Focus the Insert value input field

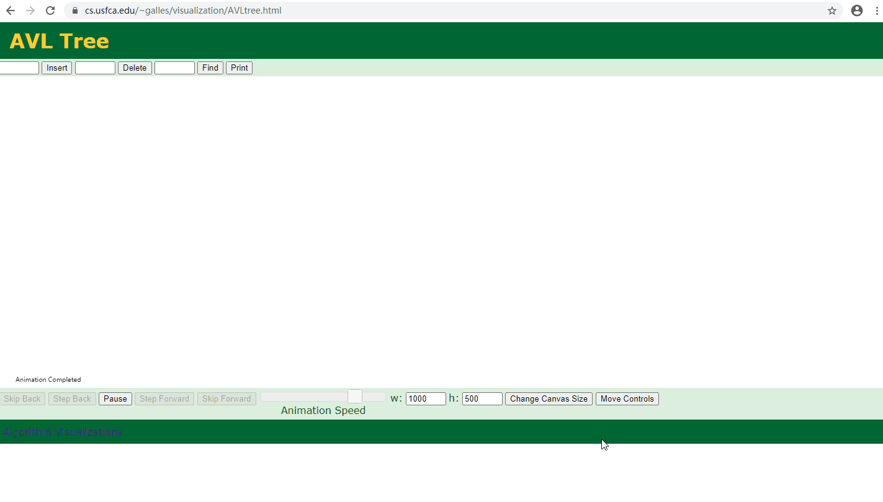(x=19, y=68)
